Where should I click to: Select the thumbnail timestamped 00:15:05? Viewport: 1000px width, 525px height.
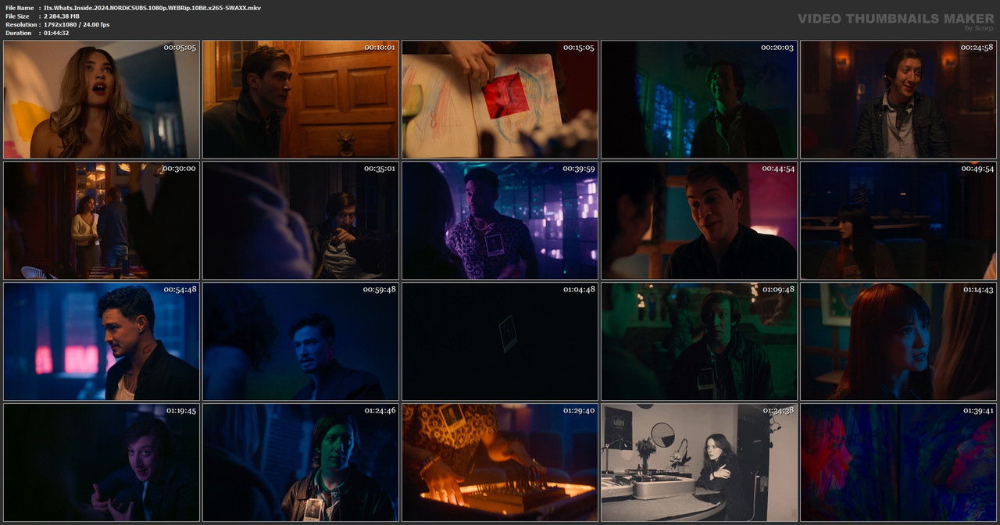(x=500, y=100)
